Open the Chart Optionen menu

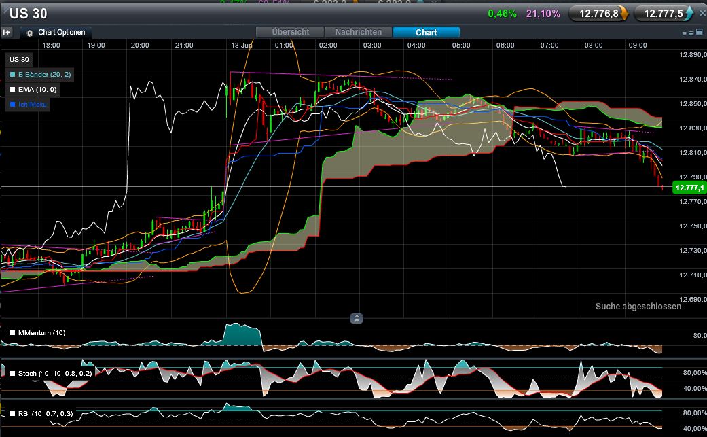pyautogui.click(x=56, y=33)
